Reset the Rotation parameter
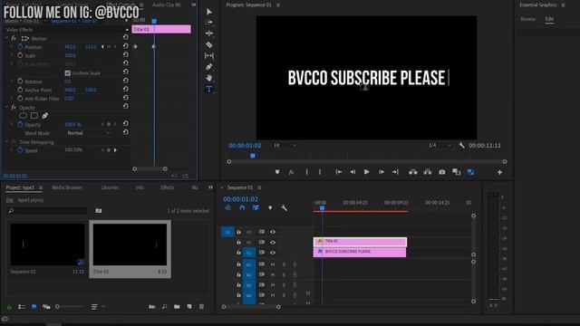 126,81
